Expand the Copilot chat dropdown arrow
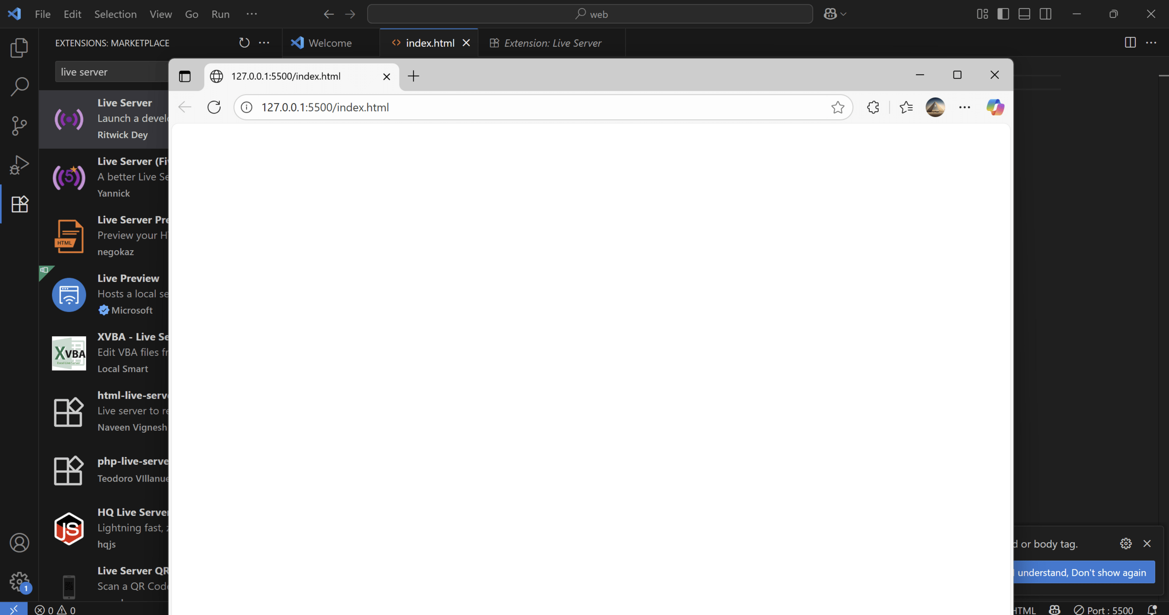This screenshot has width=1169, height=615. (844, 14)
